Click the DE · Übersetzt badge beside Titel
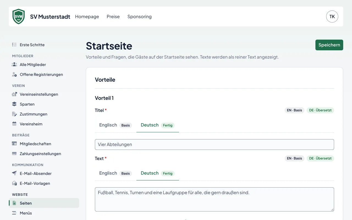This screenshot has height=220, width=352. click(320, 110)
